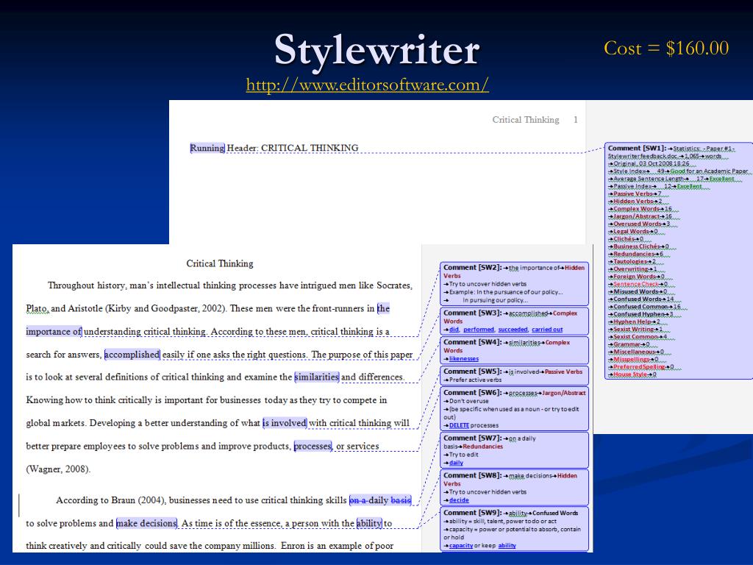
Task: Click the 'Passive Index 12 Excellent' line
Action: pos(655,186)
